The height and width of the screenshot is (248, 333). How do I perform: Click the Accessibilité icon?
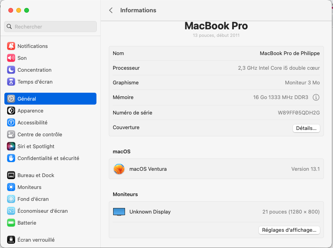click(11, 122)
